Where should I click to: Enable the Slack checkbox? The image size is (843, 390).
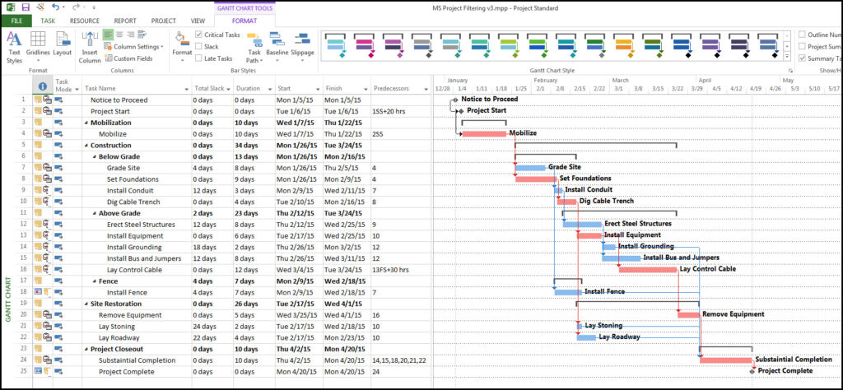(x=198, y=47)
